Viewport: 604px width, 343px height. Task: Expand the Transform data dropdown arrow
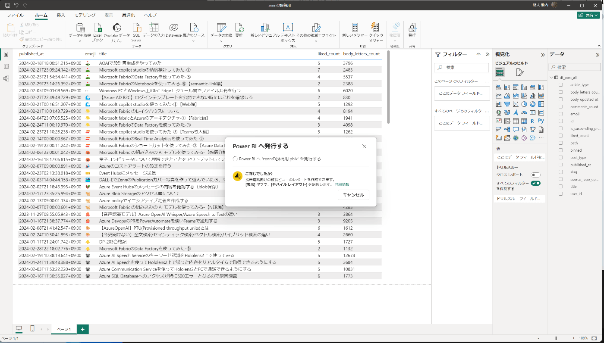point(221,42)
